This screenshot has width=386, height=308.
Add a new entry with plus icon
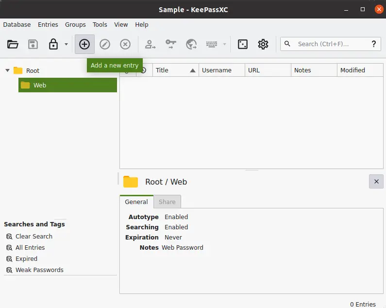tap(84, 44)
